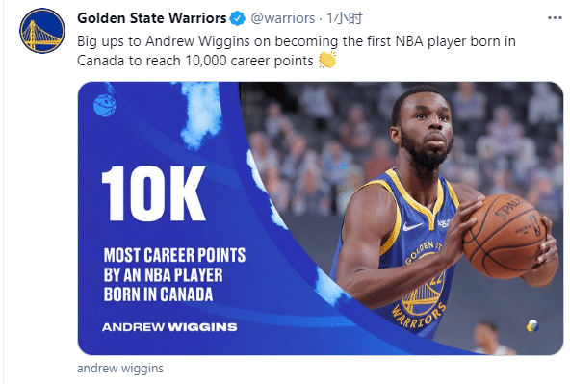The width and height of the screenshot is (570, 384).
Task: Click the tweet text about Andrew Wiggins
Action: coord(297,51)
